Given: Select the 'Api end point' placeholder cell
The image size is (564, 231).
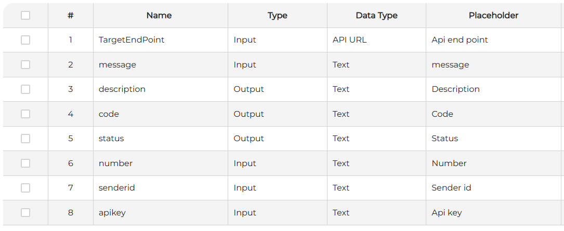Looking at the screenshot, I should 460,40.
